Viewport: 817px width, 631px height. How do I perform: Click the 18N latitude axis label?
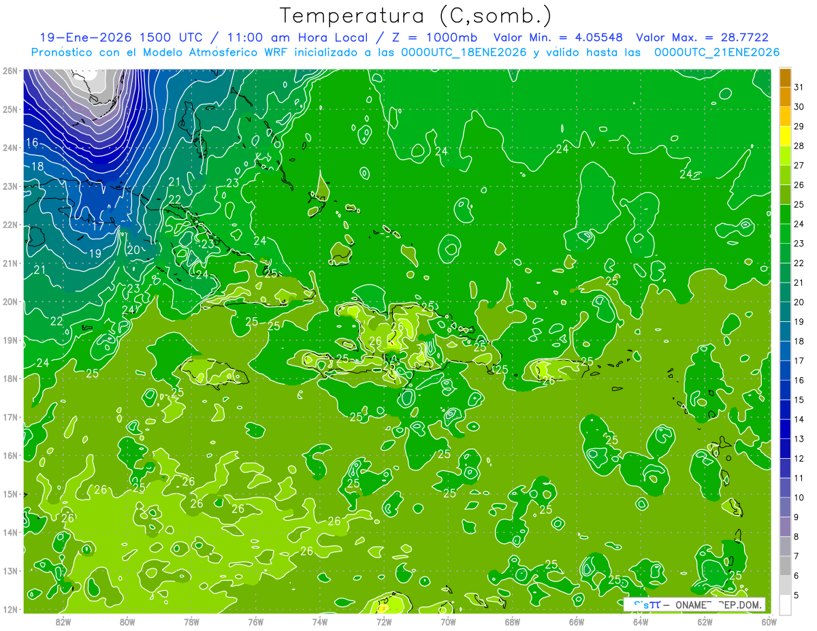coord(10,378)
